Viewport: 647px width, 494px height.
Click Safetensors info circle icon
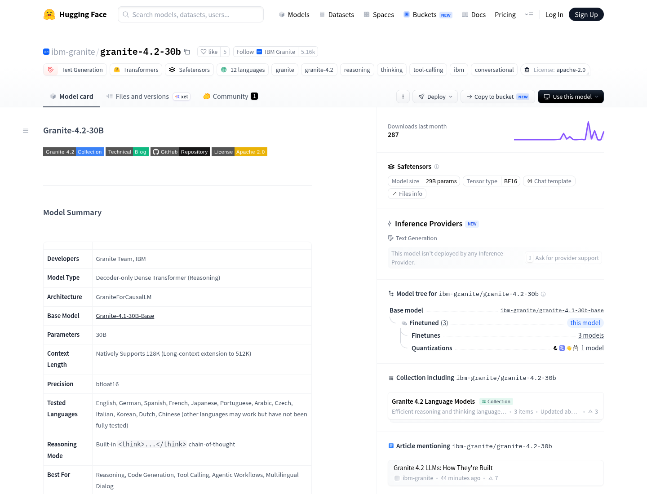click(x=437, y=167)
